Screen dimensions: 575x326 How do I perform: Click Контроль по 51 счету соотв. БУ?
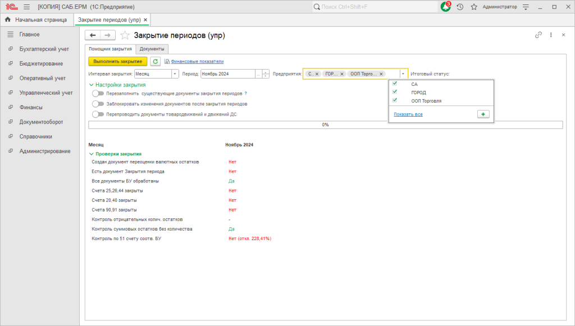[126, 238]
